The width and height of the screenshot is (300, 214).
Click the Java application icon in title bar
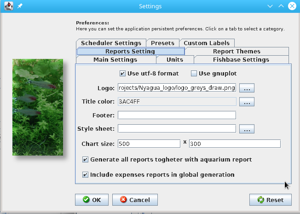tap(9, 6)
